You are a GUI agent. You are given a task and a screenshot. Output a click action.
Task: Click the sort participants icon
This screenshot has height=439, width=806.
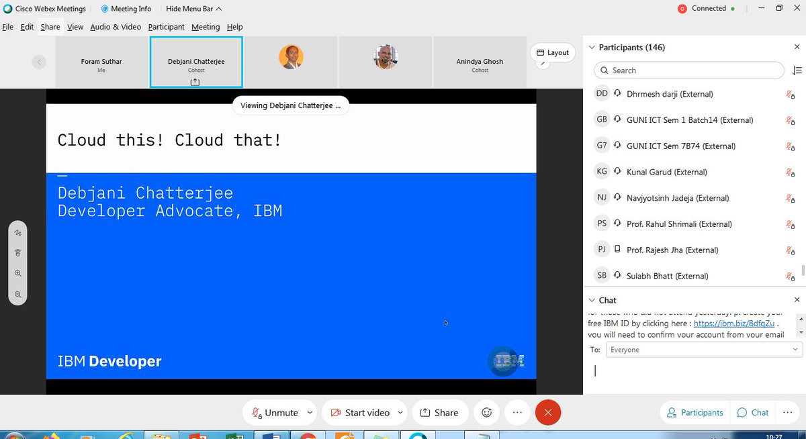797,70
